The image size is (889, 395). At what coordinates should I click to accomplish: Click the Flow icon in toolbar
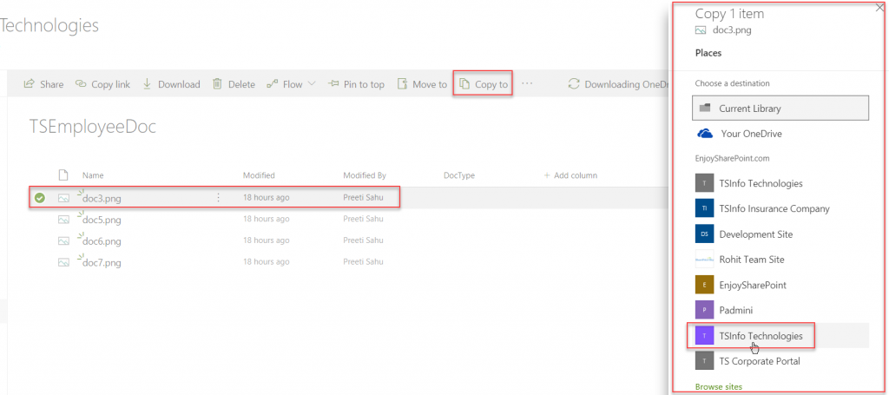pyautogui.click(x=272, y=84)
